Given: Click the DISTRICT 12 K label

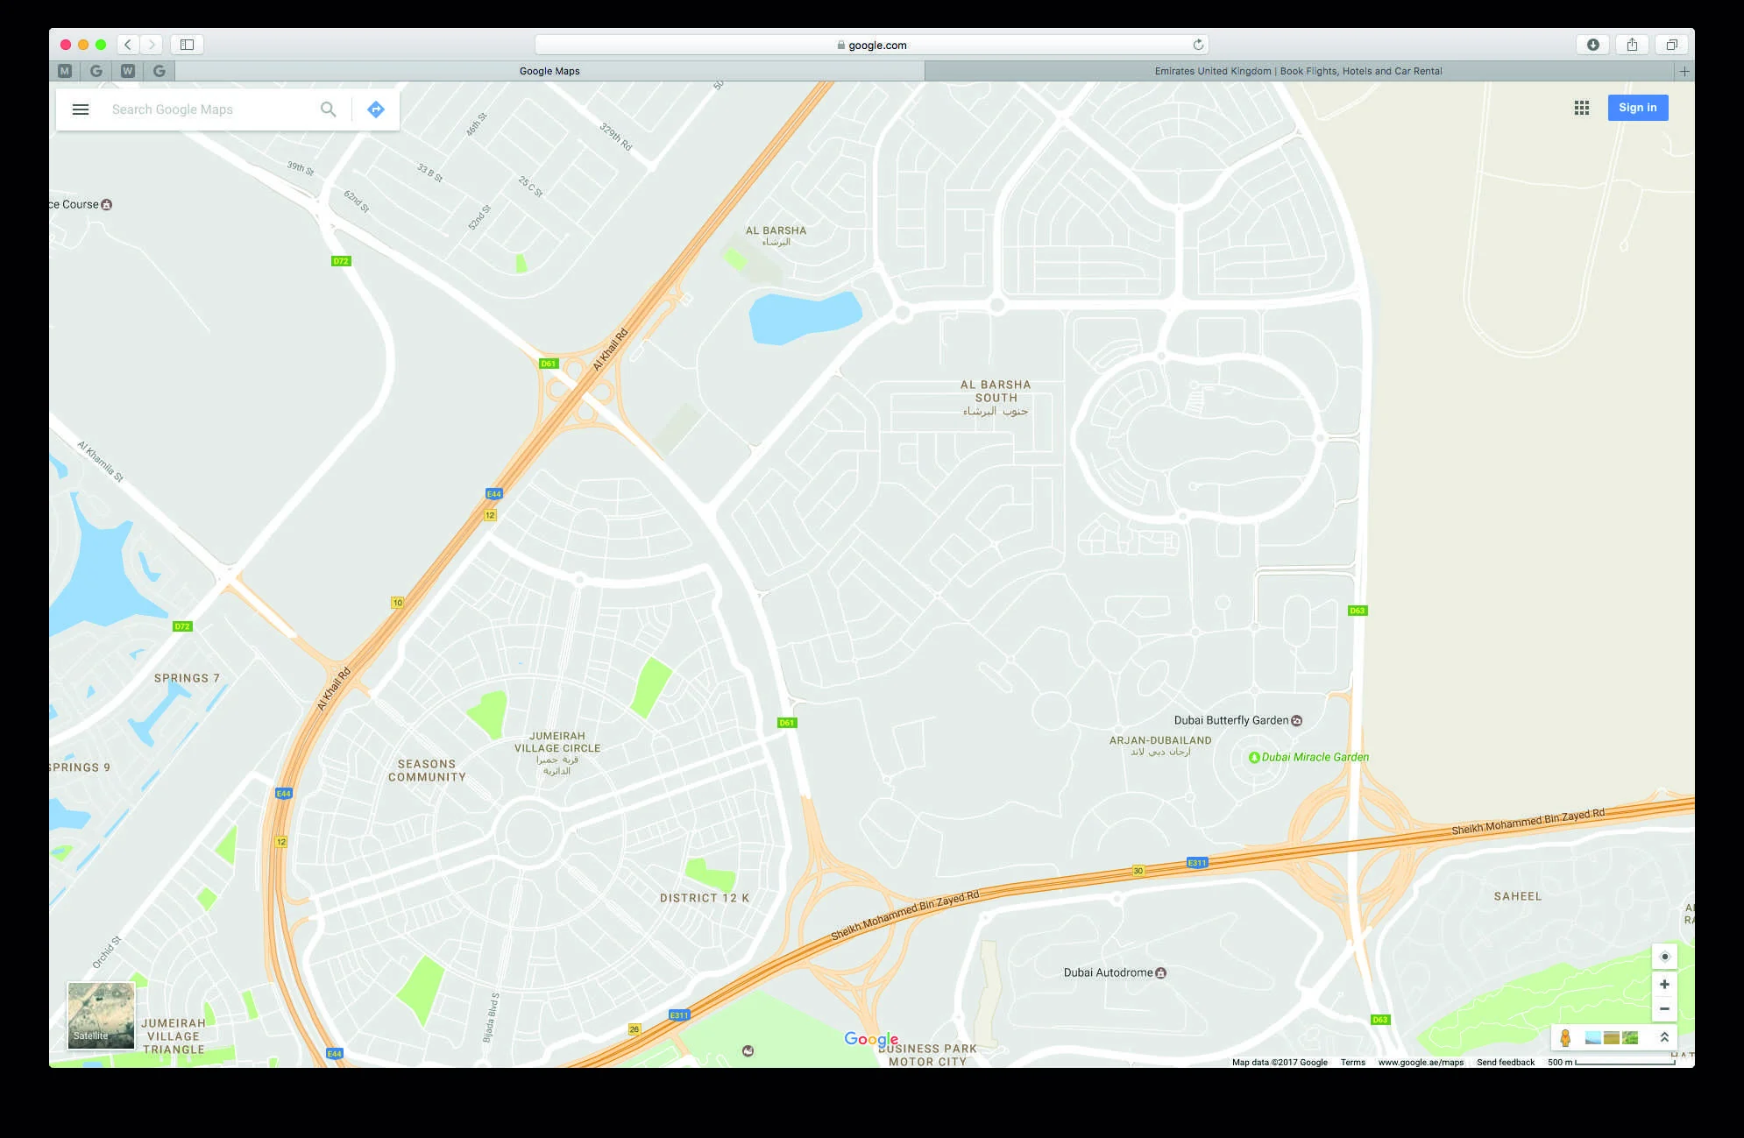Looking at the screenshot, I should tap(705, 898).
